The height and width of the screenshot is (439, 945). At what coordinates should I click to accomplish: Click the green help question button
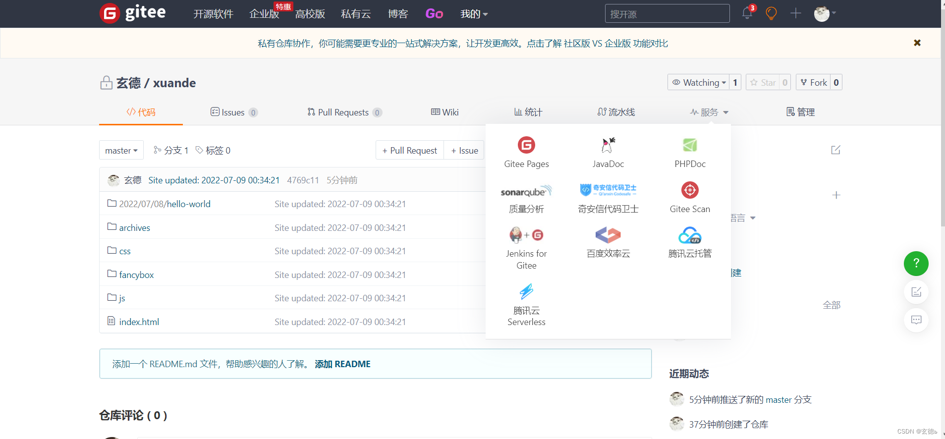(x=916, y=263)
